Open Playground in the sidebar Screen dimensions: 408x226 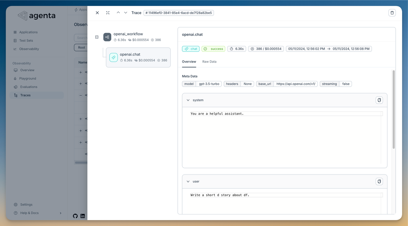coord(27,78)
